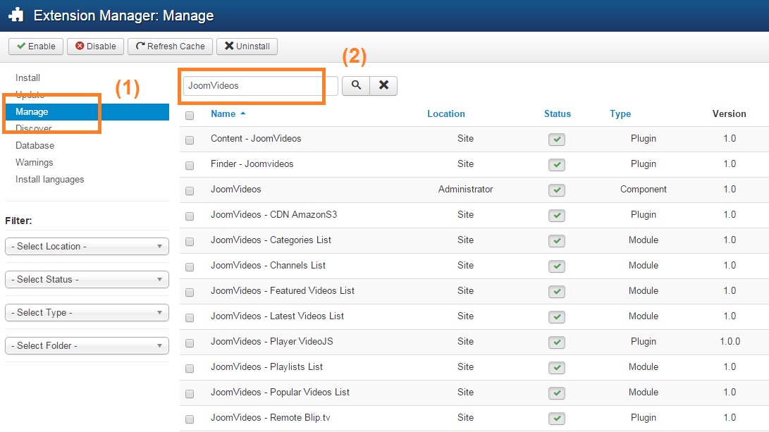This screenshot has width=769, height=432.
Task: Click the Uninstall toolbar button
Action: pos(247,46)
